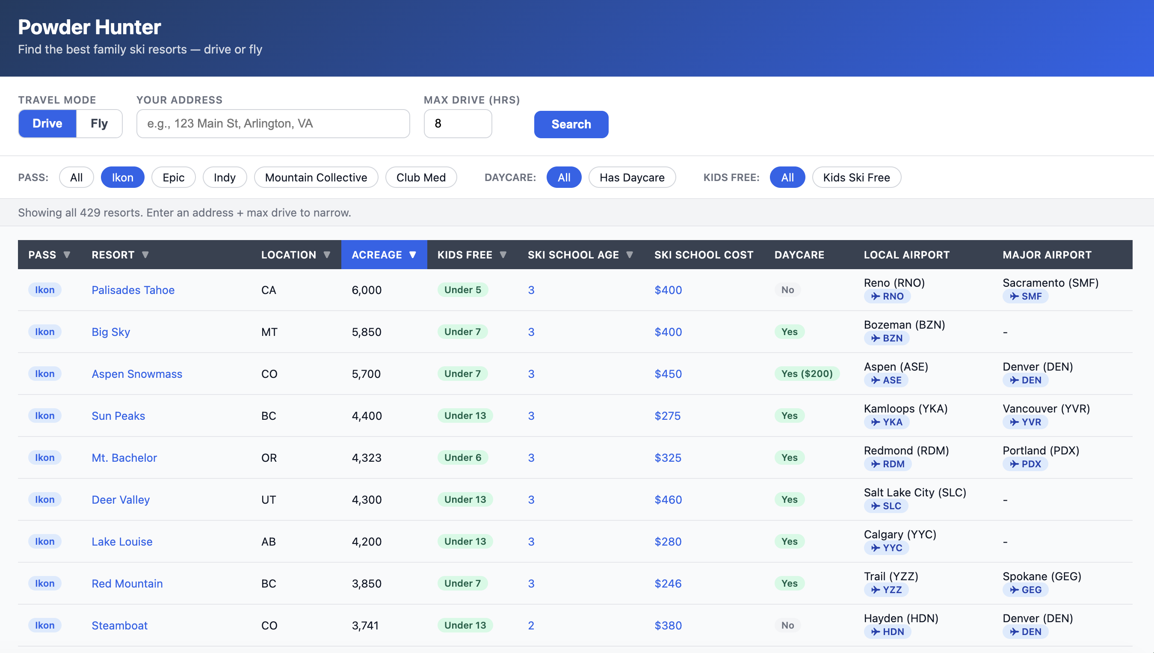
Task: Click the ASE airplane flight badge
Action: pyautogui.click(x=886, y=380)
